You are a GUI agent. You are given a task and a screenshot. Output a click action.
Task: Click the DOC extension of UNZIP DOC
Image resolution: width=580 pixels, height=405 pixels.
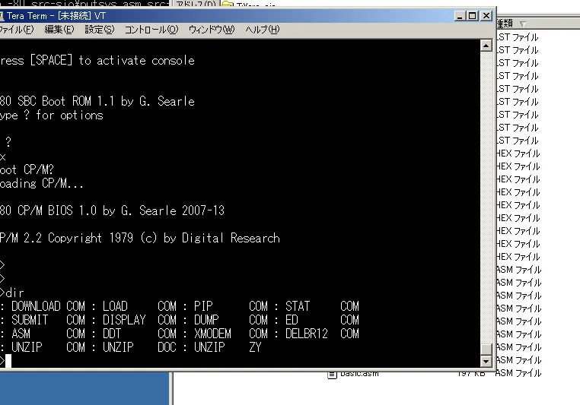(167, 347)
